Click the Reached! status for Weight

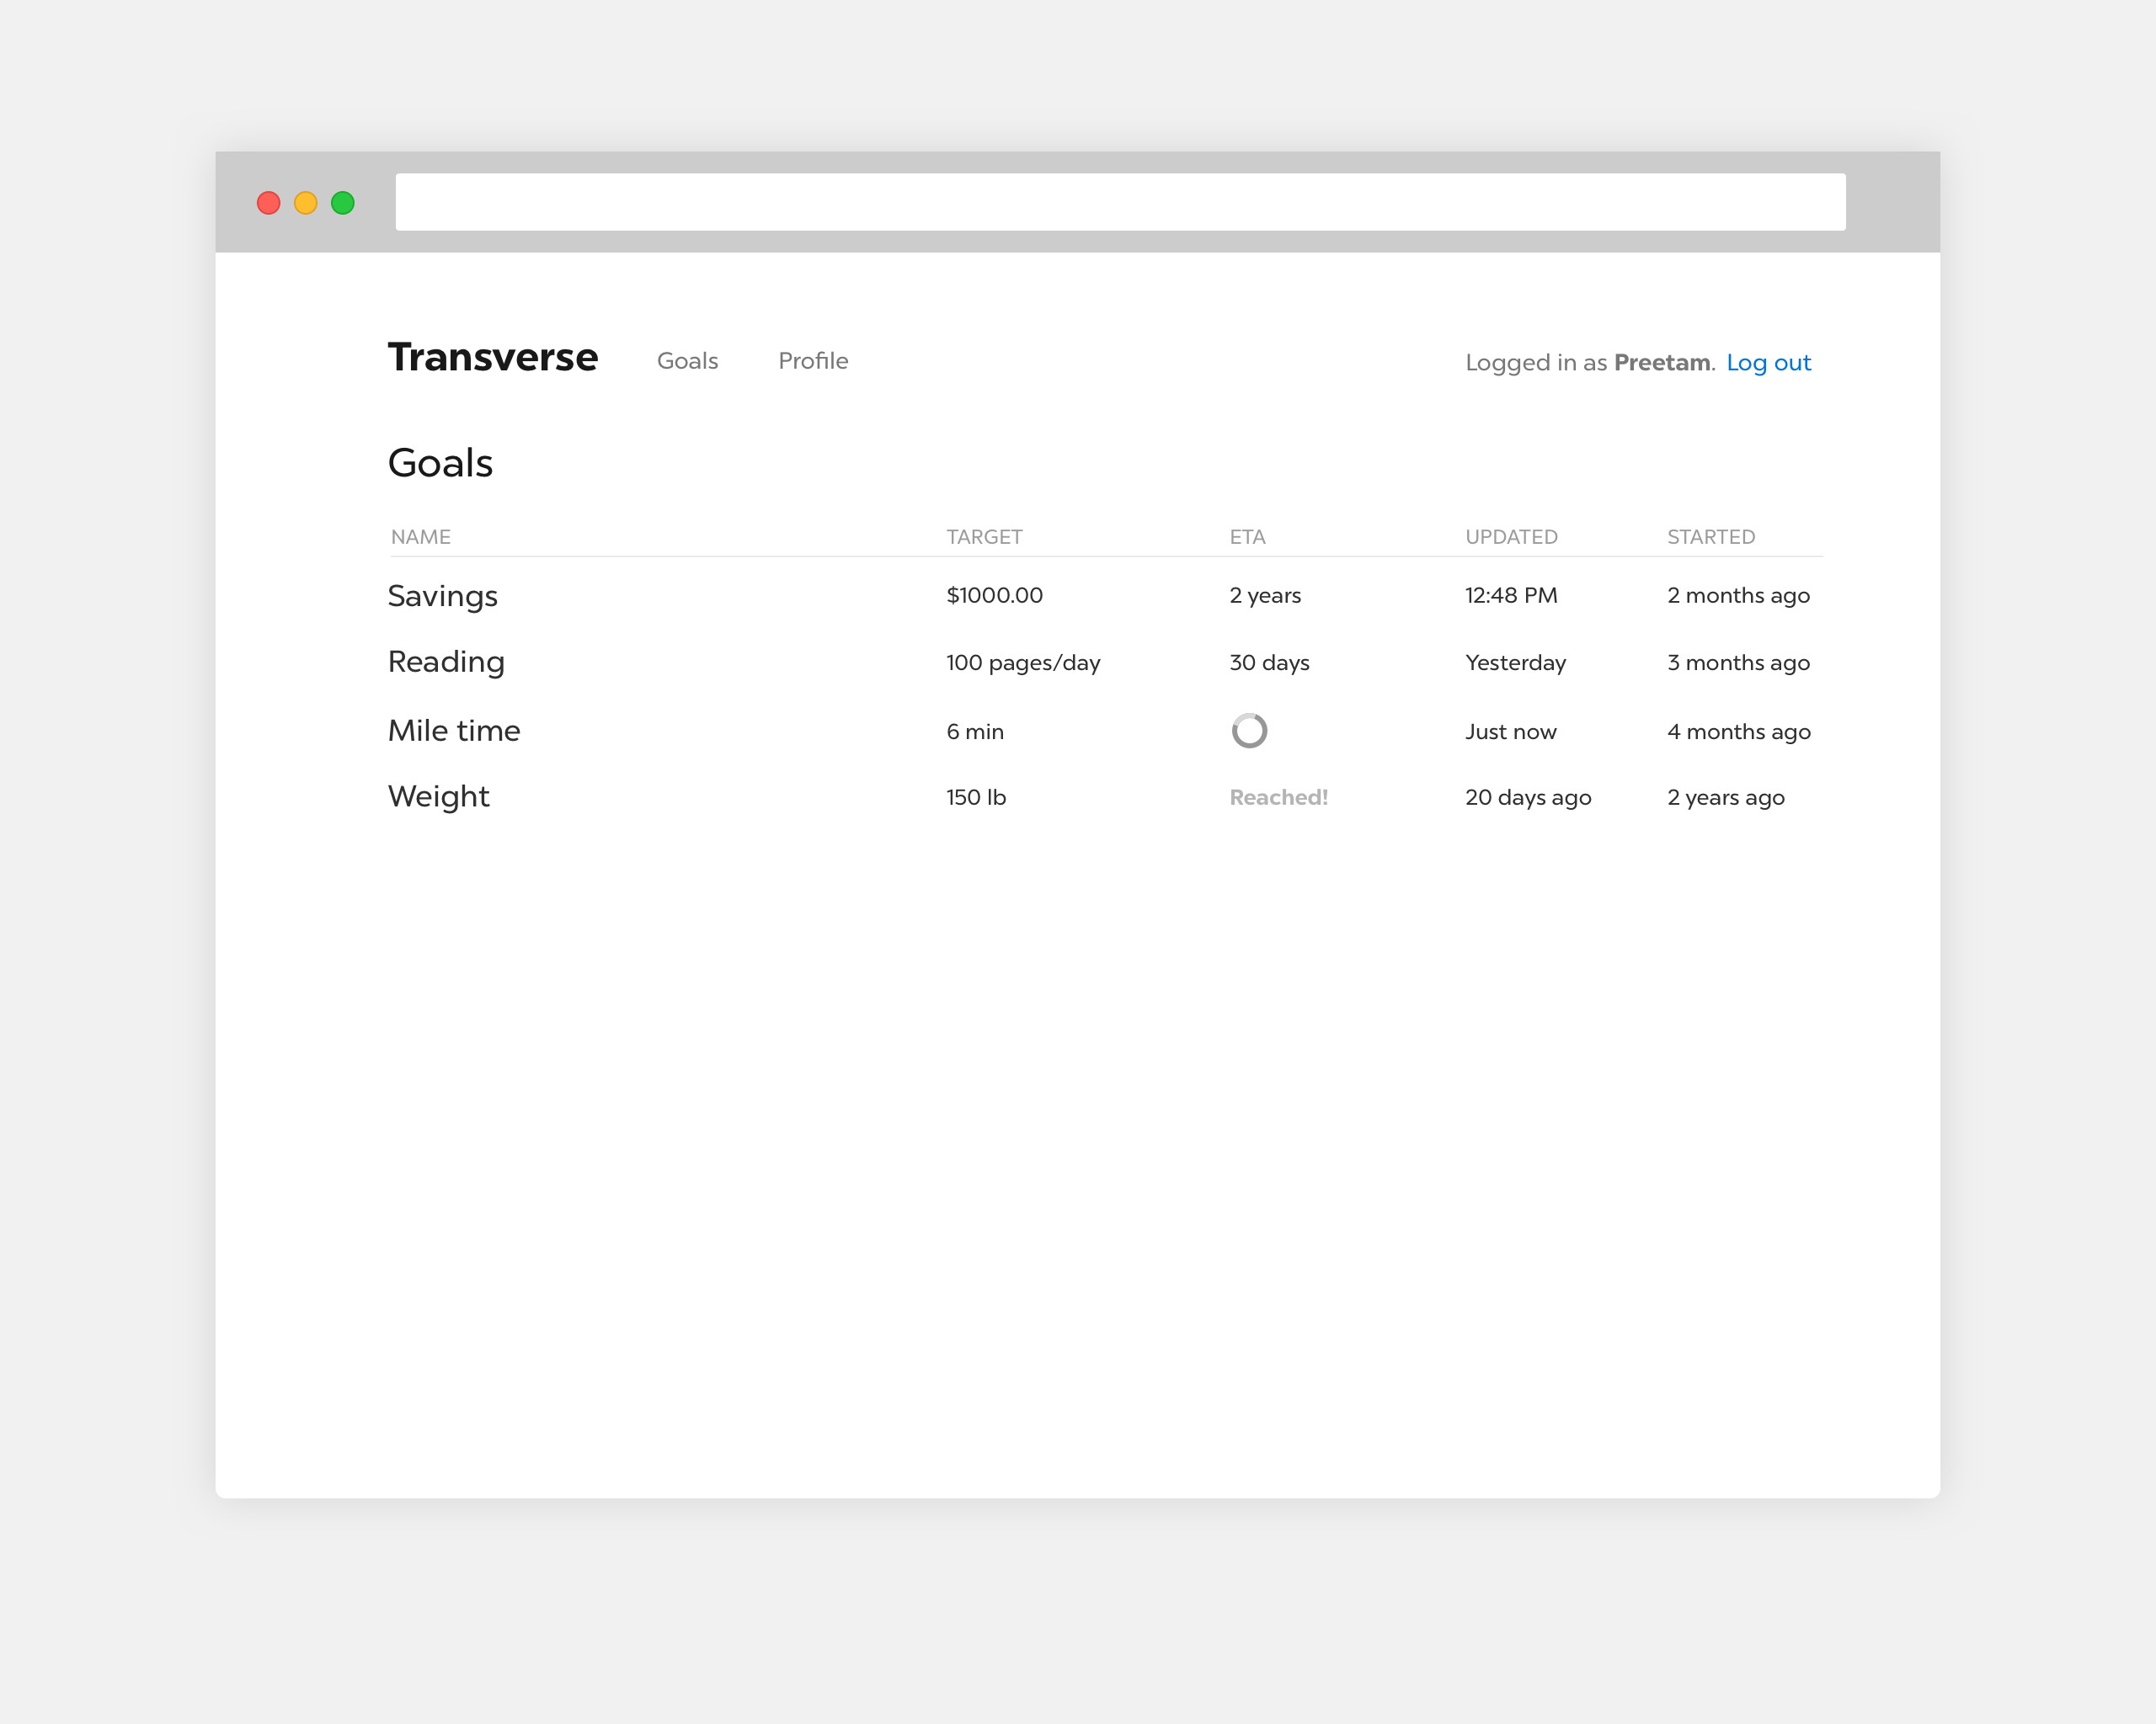point(1278,797)
